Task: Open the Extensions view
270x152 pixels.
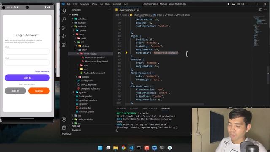Action: point(64,45)
